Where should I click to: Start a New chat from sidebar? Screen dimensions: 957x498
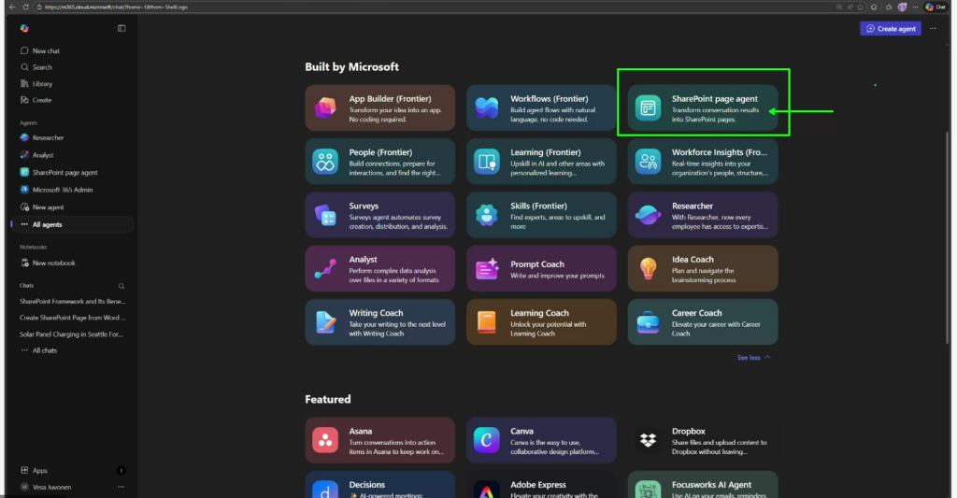pyautogui.click(x=46, y=50)
